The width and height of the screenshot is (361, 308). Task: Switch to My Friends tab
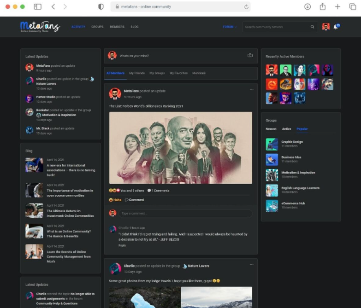[x=137, y=73]
